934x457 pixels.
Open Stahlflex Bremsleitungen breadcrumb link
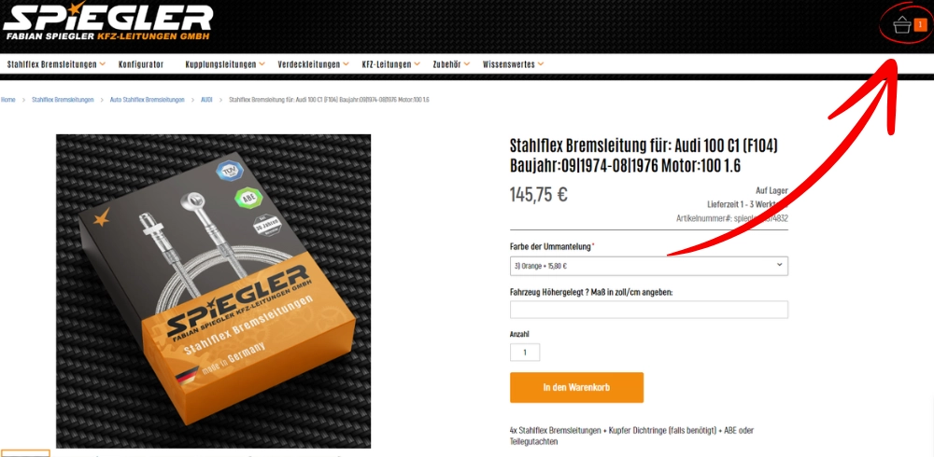tap(63, 100)
